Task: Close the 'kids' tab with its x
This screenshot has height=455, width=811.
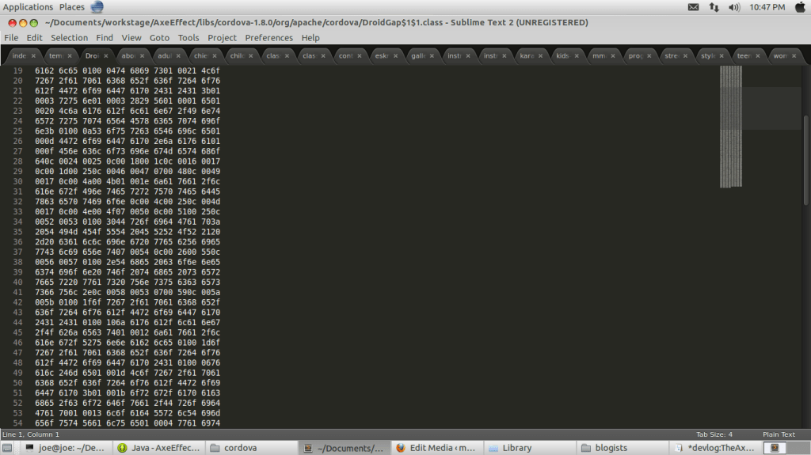Action: point(576,56)
